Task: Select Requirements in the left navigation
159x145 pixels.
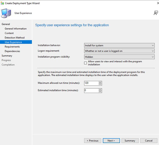Action: 12,46
